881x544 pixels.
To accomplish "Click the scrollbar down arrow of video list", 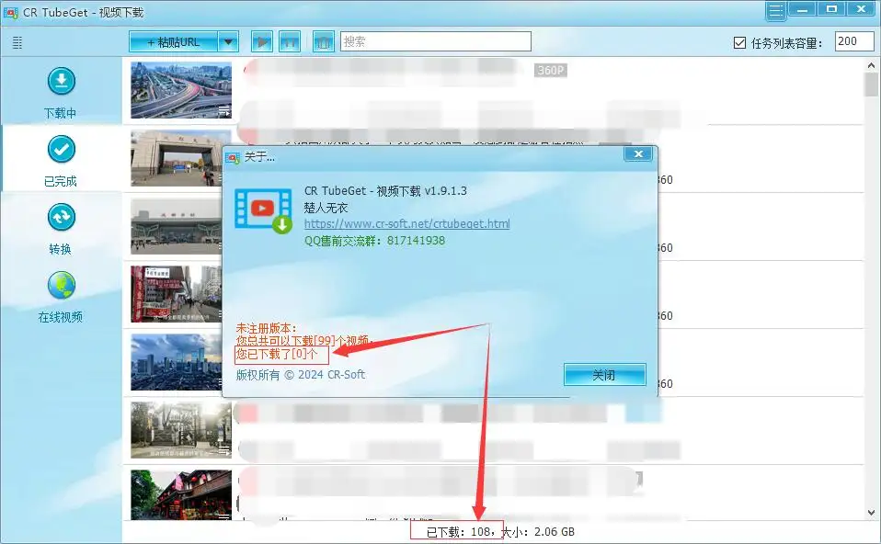I will (x=872, y=512).
